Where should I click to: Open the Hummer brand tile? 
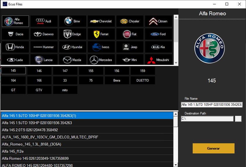(44, 47)
